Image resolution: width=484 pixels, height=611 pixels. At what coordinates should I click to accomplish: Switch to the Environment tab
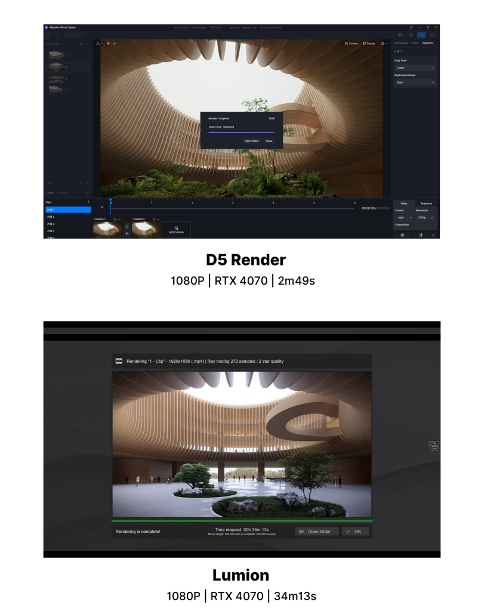(401, 43)
